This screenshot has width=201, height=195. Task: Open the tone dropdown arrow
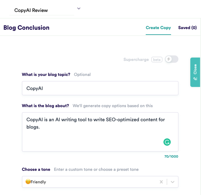click(173, 182)
